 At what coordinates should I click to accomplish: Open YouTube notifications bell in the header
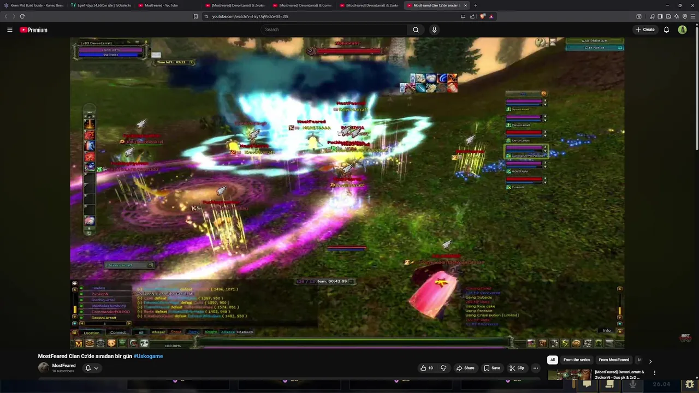pos(666,29)
